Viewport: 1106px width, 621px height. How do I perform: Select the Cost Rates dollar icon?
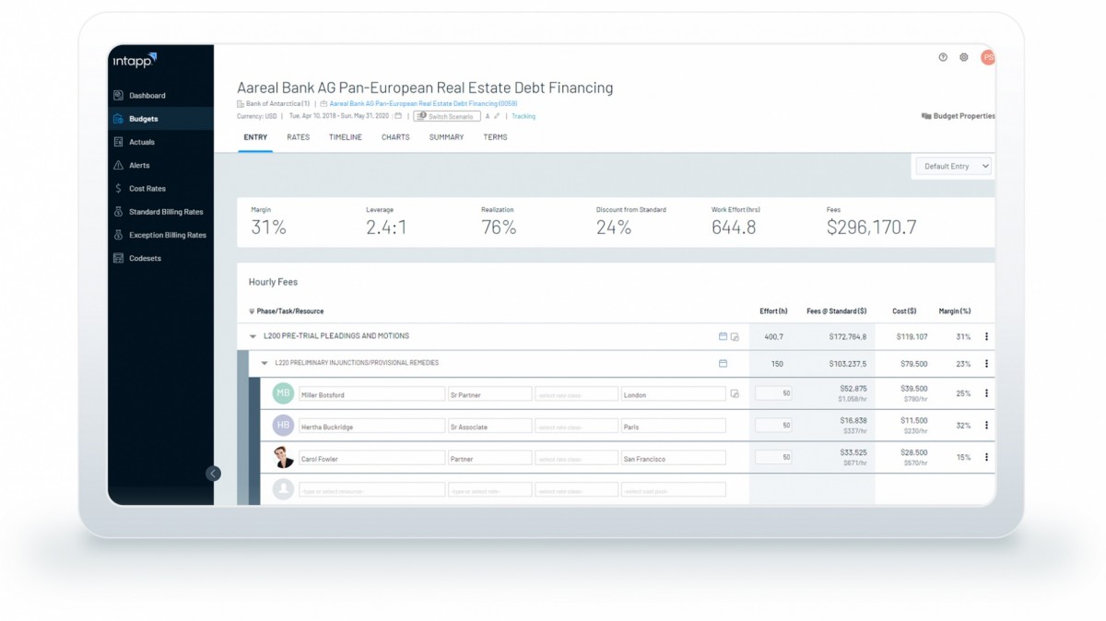(x=118, y=189)
